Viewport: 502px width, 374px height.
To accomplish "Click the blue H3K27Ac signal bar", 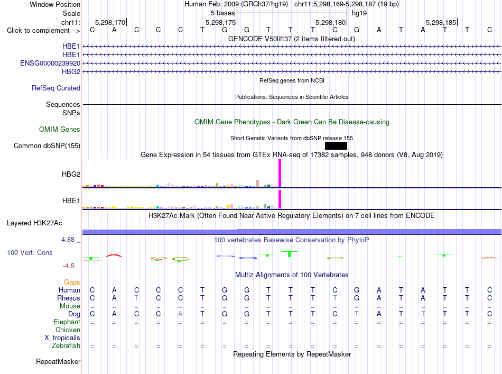I will pos(292,232).
